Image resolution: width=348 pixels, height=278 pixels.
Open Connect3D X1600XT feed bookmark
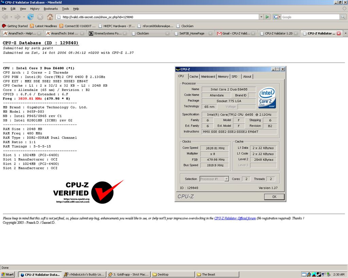[x=77, y=26]
